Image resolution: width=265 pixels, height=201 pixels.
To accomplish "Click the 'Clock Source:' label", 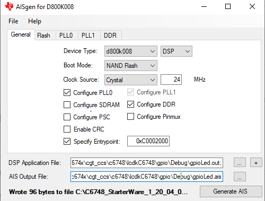I will click(81, 80).
